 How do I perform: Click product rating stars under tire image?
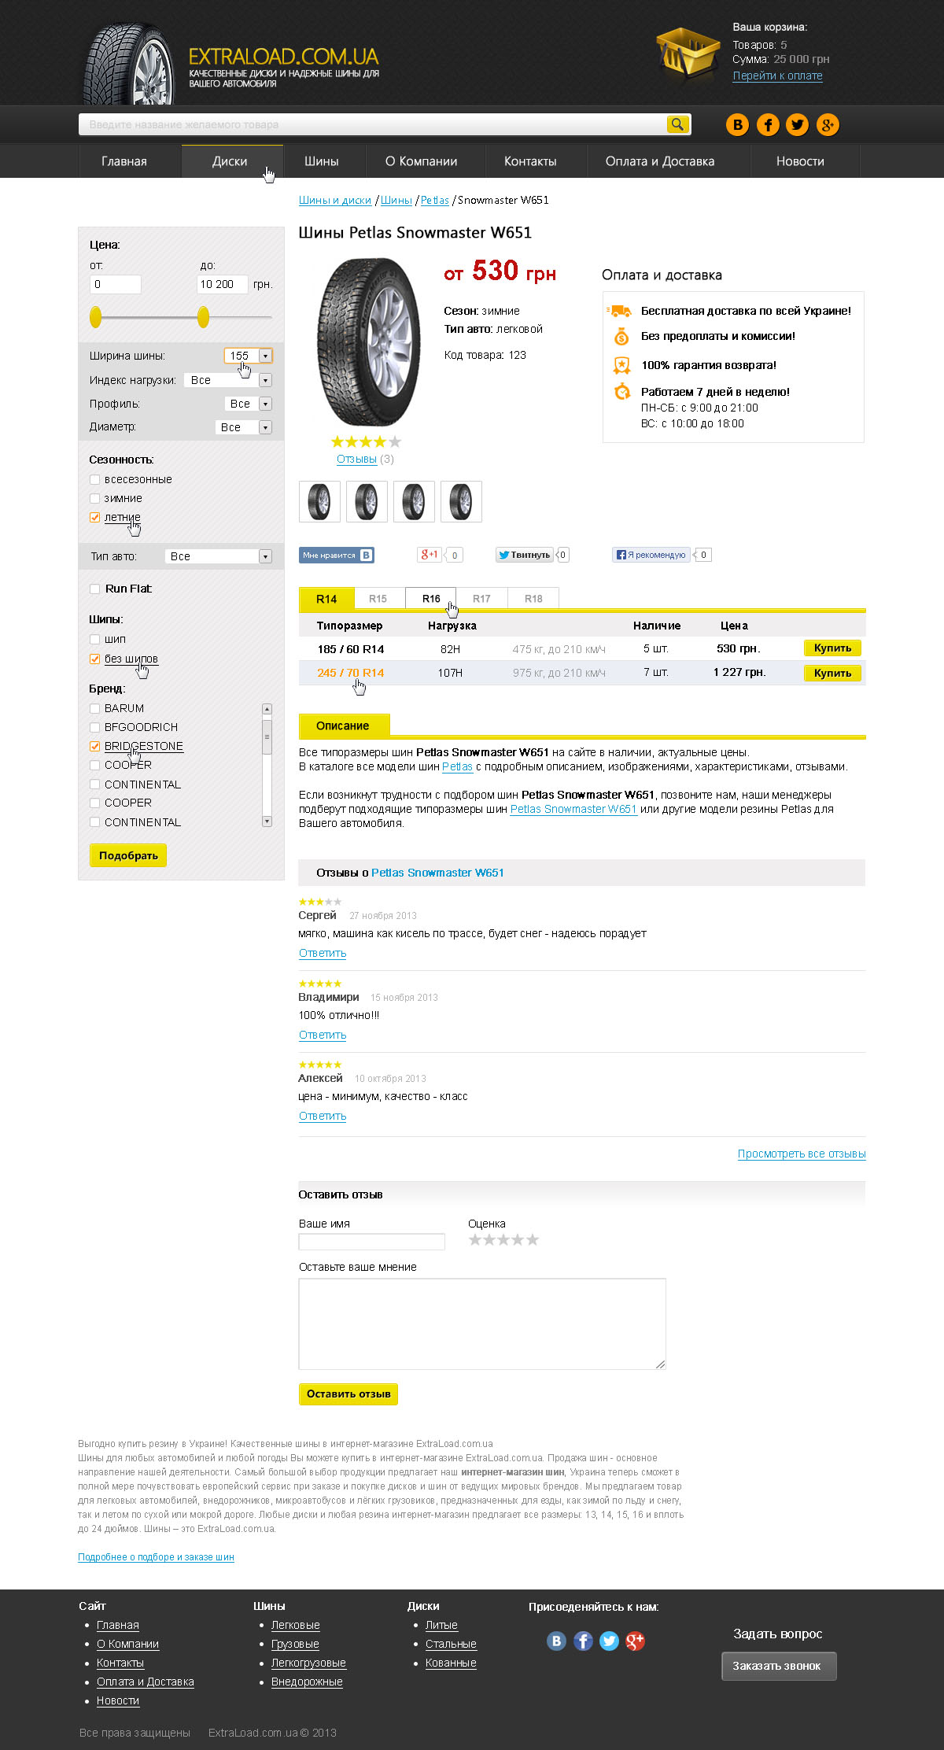tap(366, 441)
